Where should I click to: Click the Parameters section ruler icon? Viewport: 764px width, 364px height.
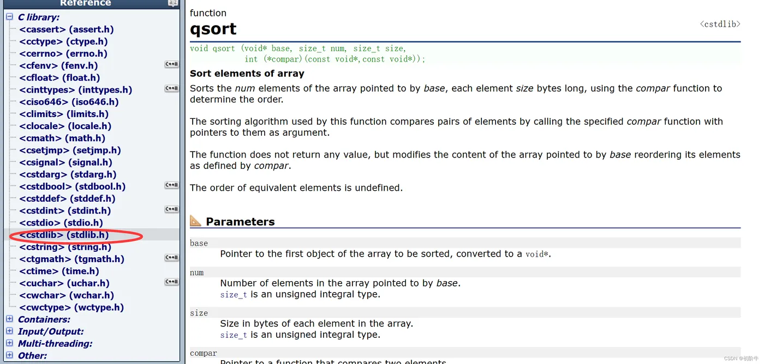(x=195, y=221)
